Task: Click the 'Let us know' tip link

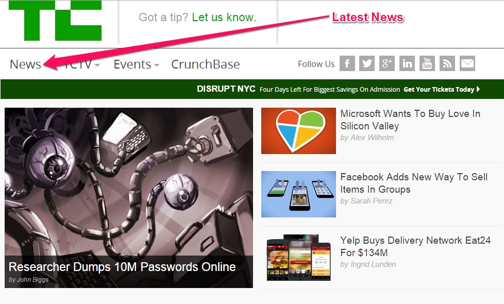Action: point(224,17)
